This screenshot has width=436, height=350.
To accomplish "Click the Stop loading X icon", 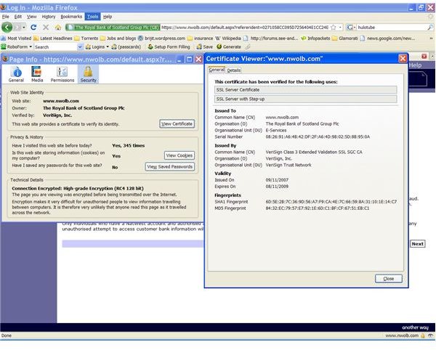I will 46,27.
